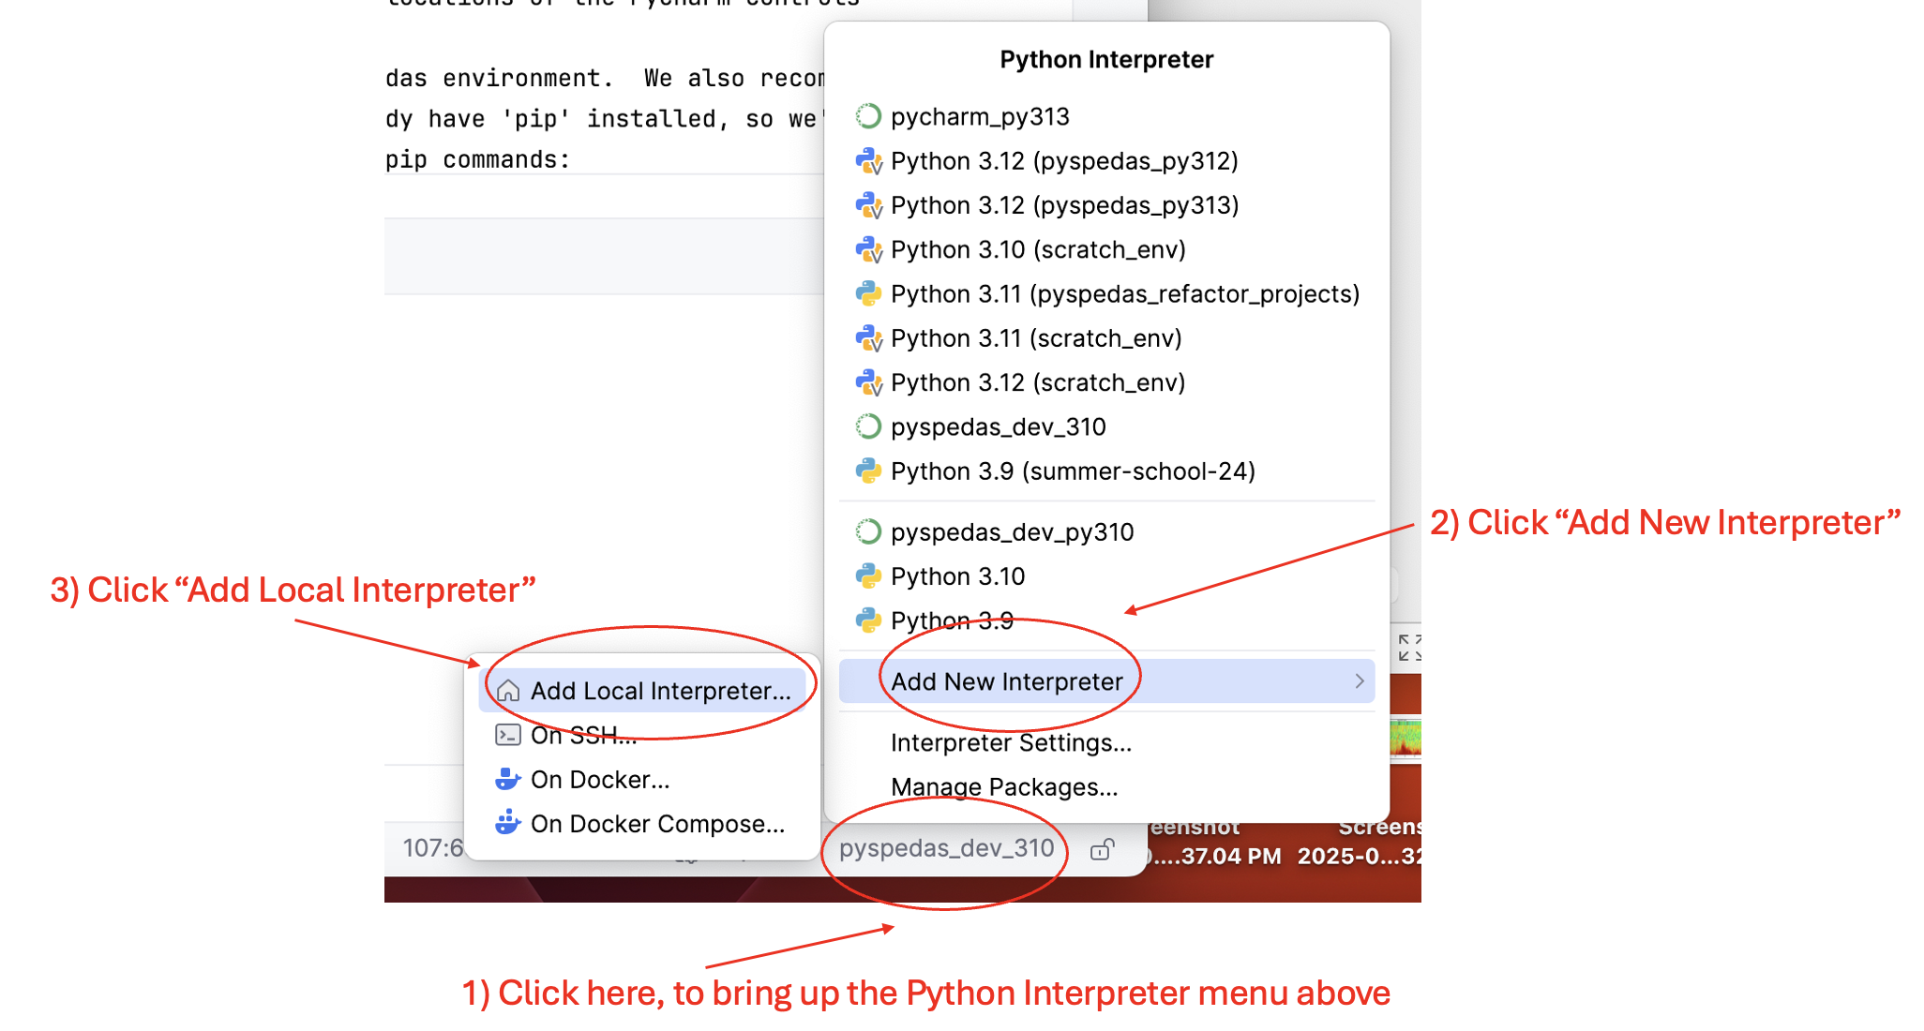Click the virtualenv Python icon of Python 3.10 (scratch_env)
The image size is (1924, 1031).
(868, 249)
